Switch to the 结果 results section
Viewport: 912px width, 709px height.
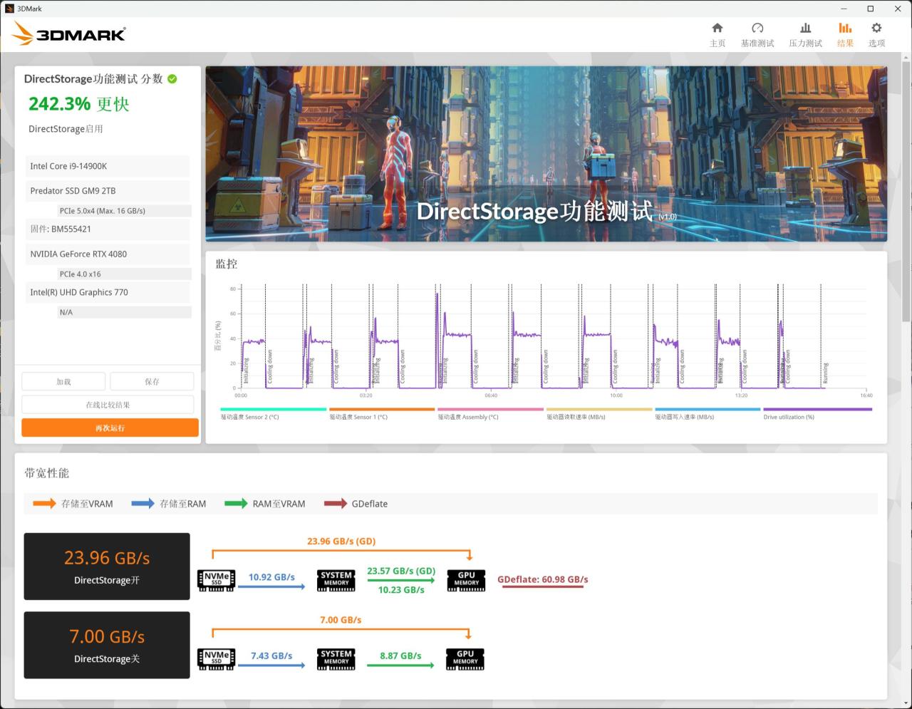click(845, 34)
